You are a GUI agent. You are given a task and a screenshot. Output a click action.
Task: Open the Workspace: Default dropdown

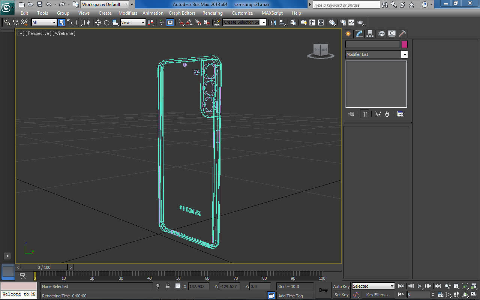click(x=105, y=4)
